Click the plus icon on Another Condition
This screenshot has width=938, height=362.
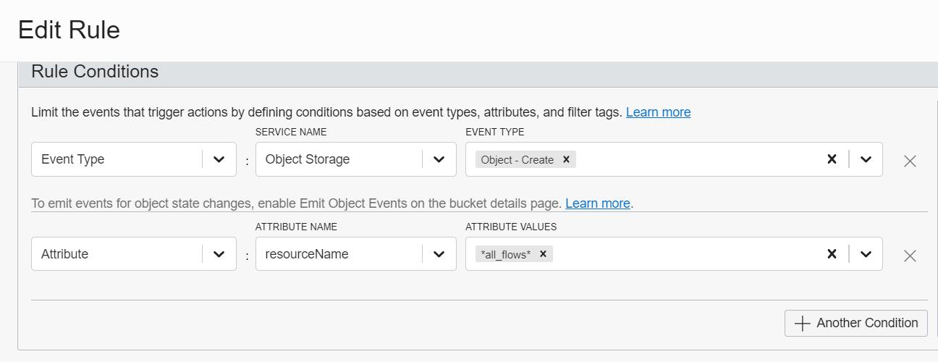coord(802,324)
